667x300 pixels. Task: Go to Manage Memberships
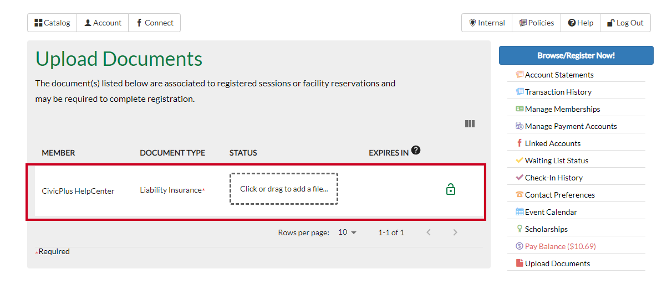click(x=558, y=109)
